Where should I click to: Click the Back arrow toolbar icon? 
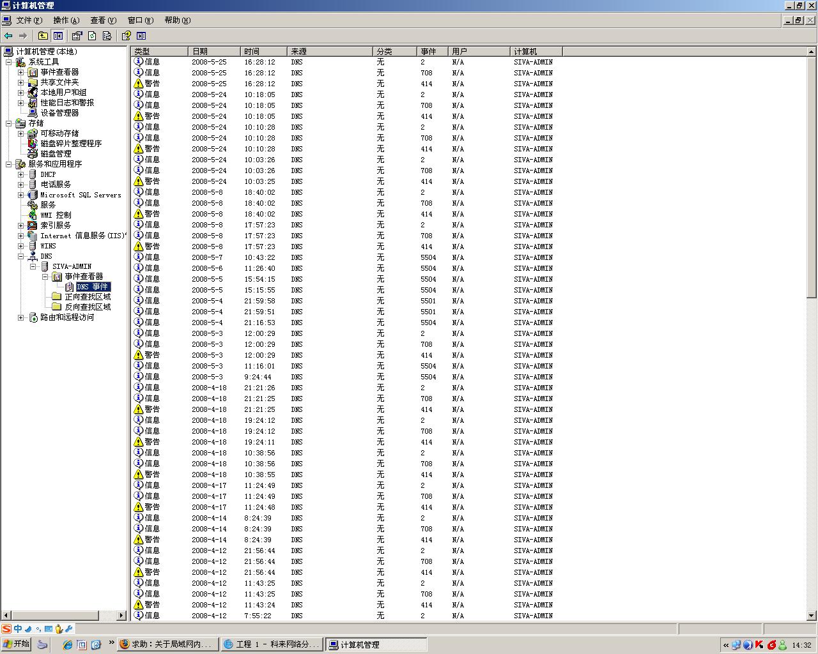(8, 36)
